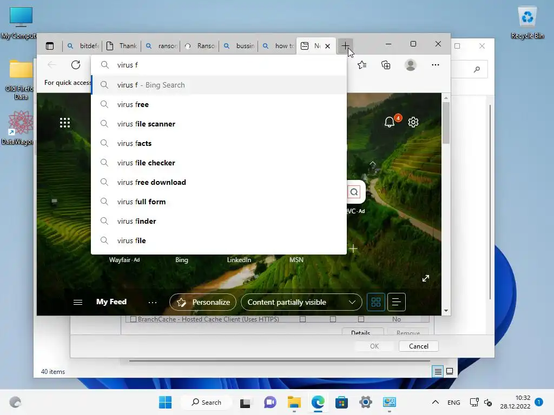This screenshot has height=415, width=554.
Task: Reload the page with refresh icon
Action: (x=76, y=65)
